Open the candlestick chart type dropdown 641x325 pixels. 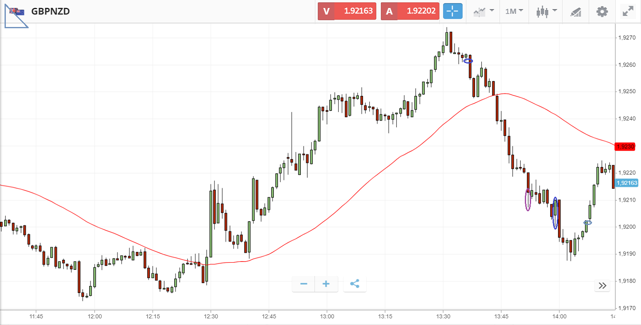pos(545,11)
